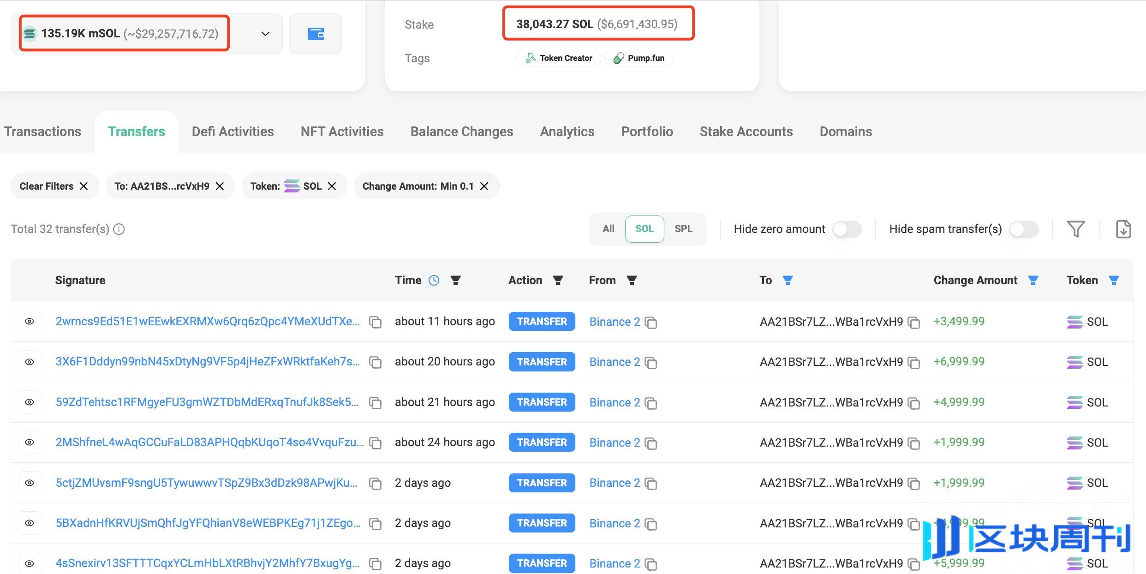The height and width of the screenshot is (574, 1146).
Task: Toggle the Time column clock format icon
Action: (434, 281)
